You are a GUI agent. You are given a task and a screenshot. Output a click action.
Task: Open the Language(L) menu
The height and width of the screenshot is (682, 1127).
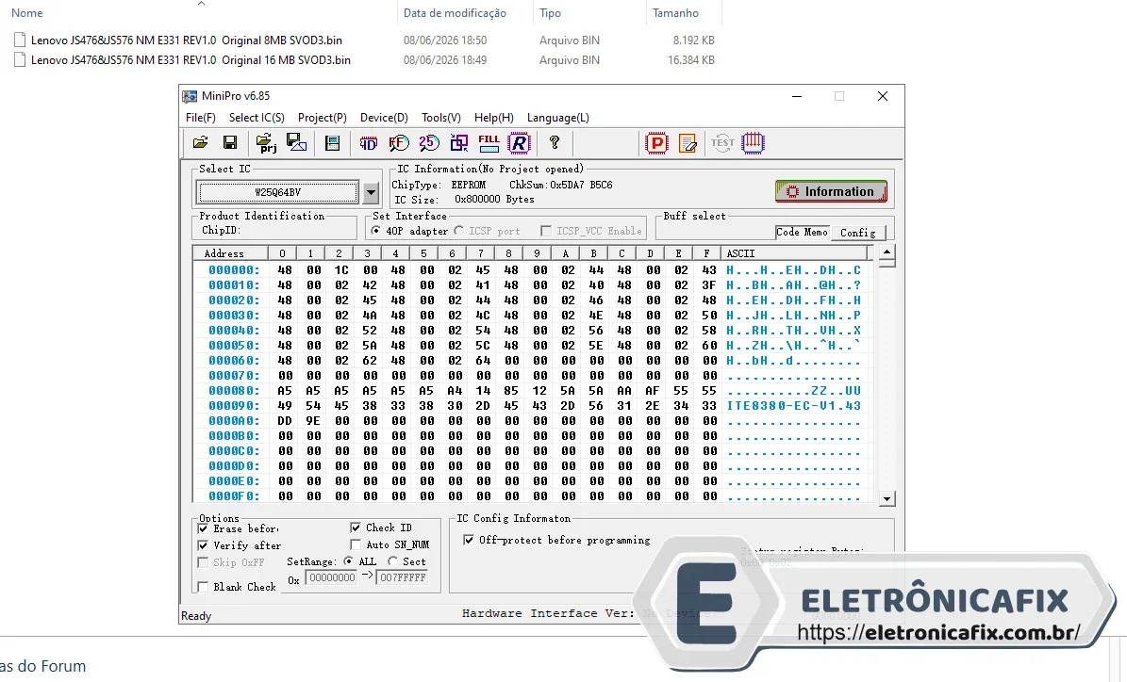[557, 118]
